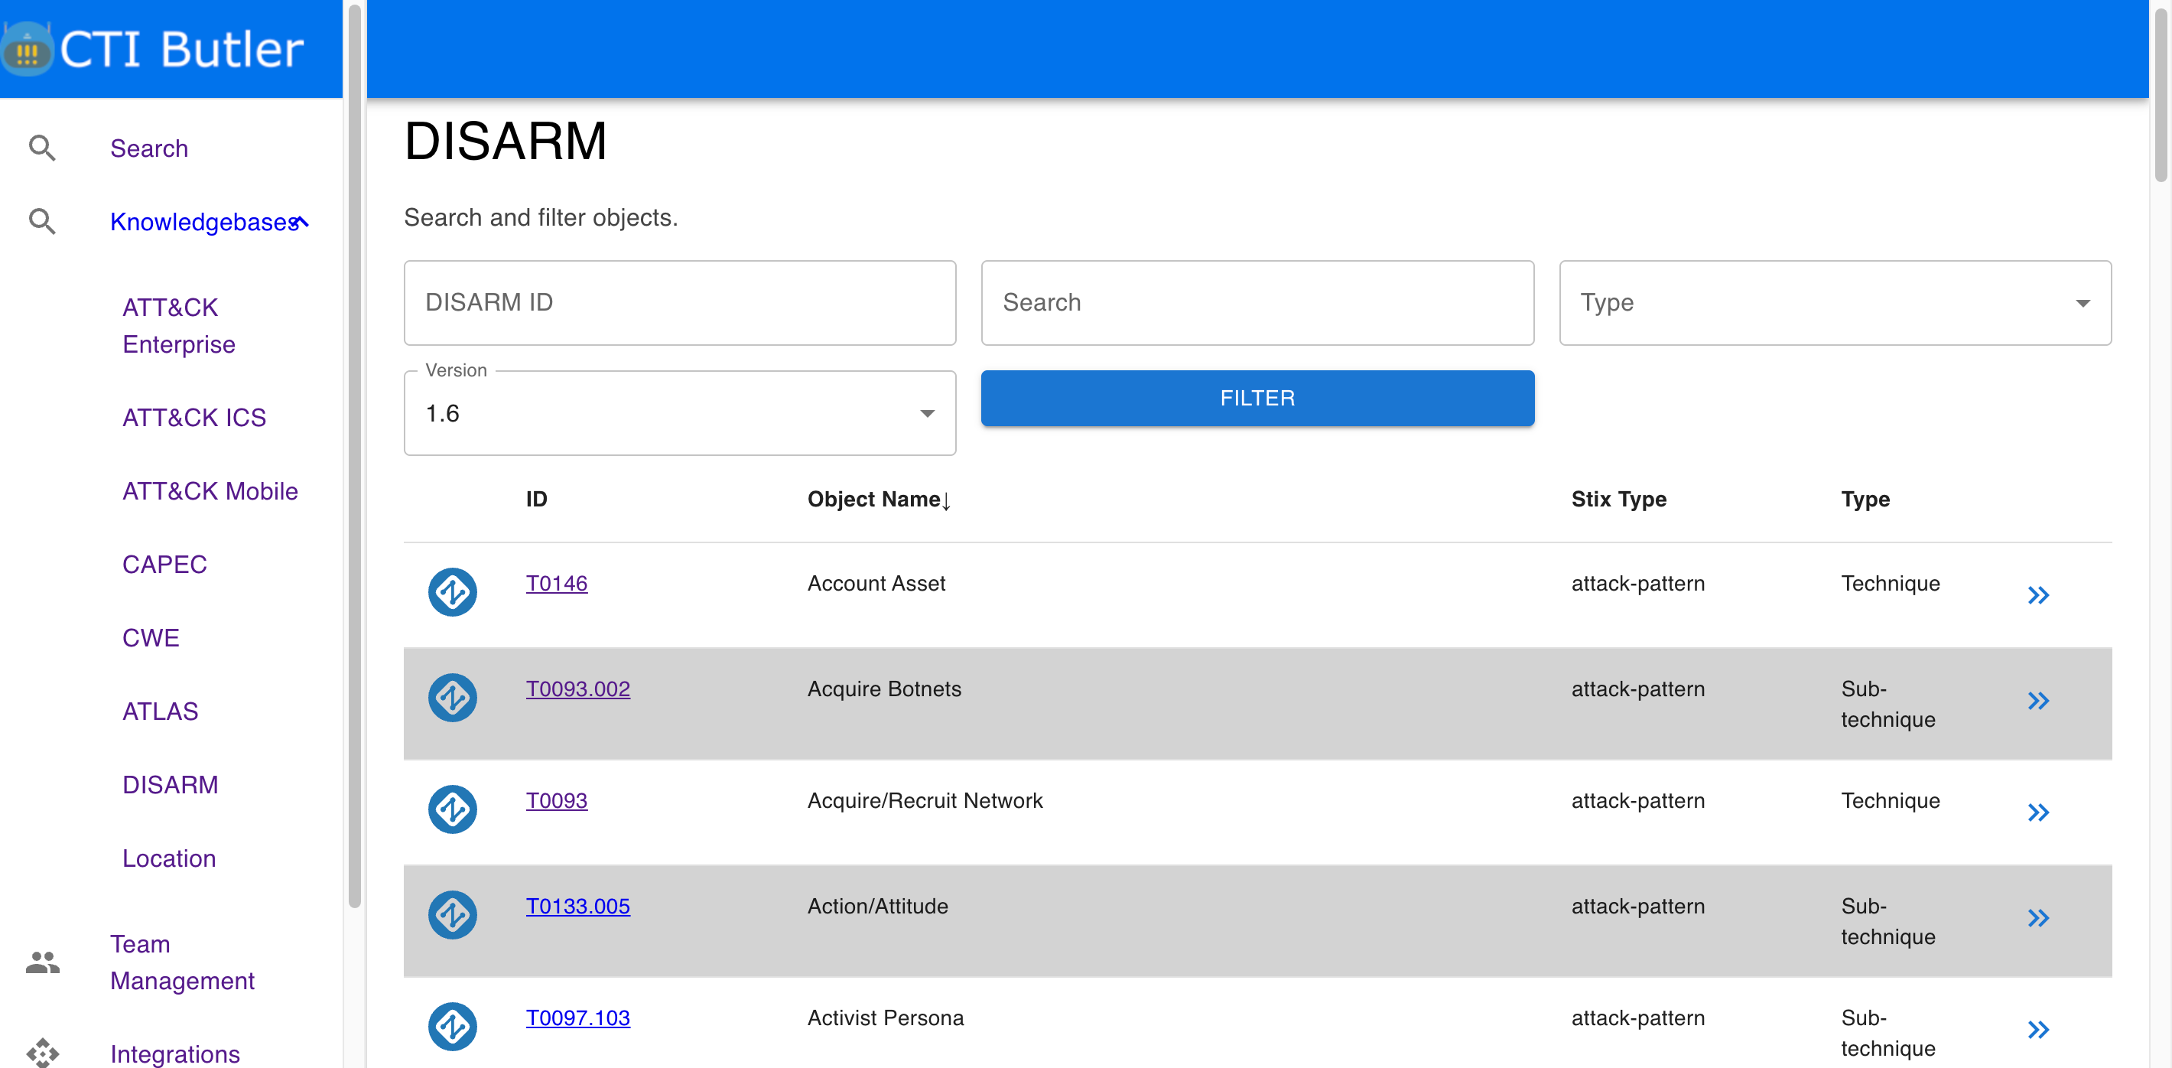2172x1068 pixels.
Task: Click the CTI Butler robot logo icon
Action: pos(27,50)
